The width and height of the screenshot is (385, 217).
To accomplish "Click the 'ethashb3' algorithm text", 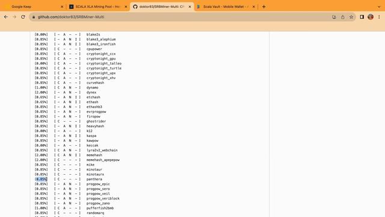I will coord(94,107).
